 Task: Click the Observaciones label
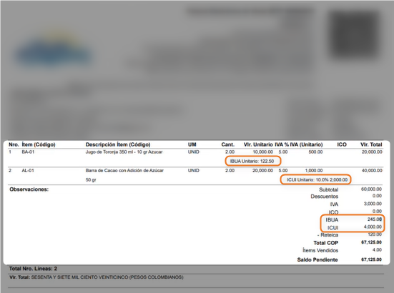click(29, 189)
